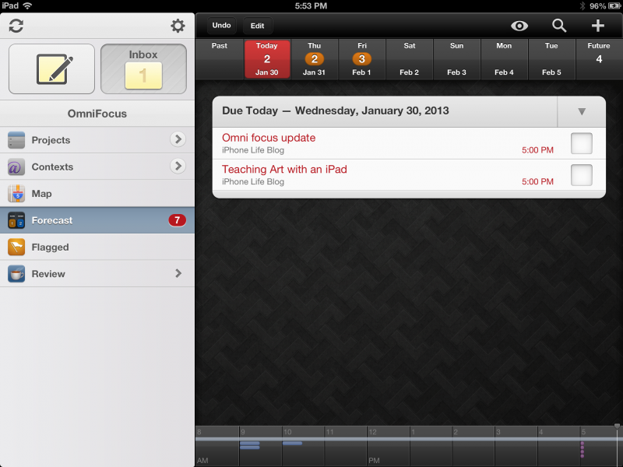Tap the Undo button

(221, 26)
